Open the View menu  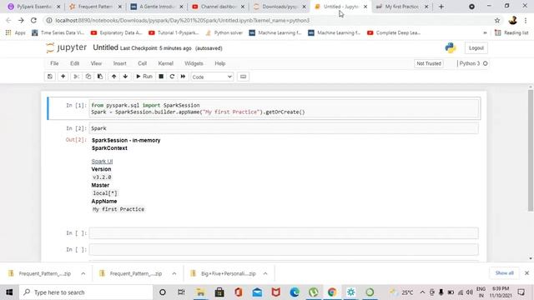point(96,63)
